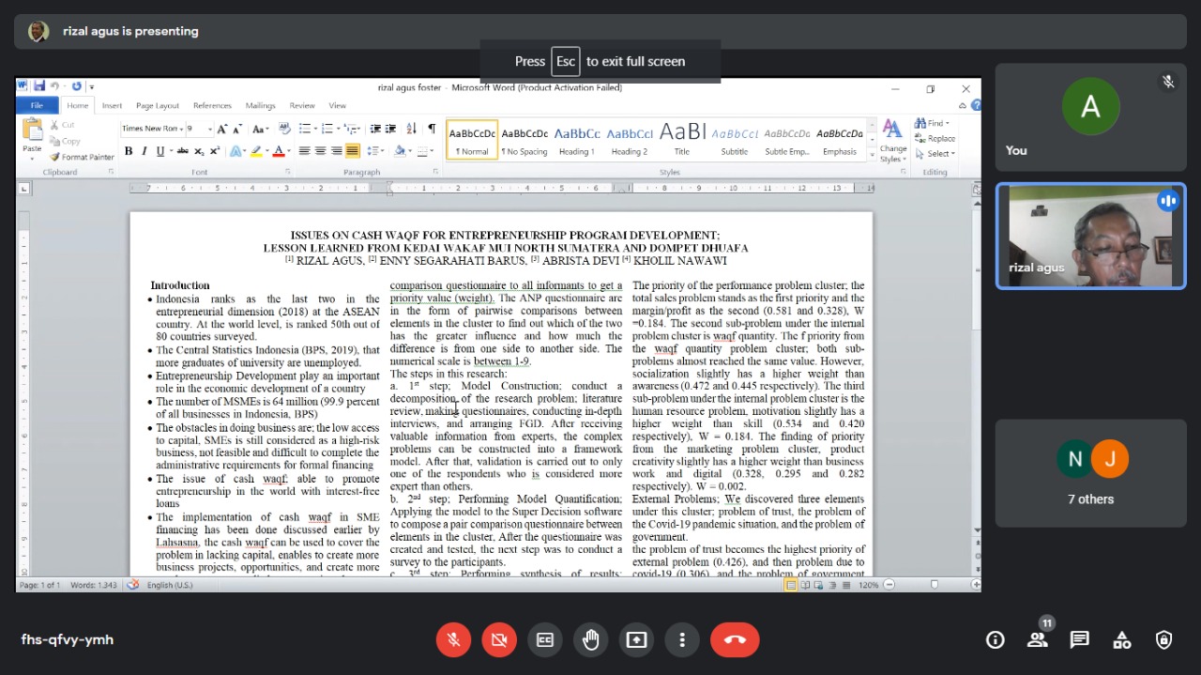The height and width of the screenshot is (675, 1201).
Task: Switch to the Page Layout tab
Action: point(157,106)
